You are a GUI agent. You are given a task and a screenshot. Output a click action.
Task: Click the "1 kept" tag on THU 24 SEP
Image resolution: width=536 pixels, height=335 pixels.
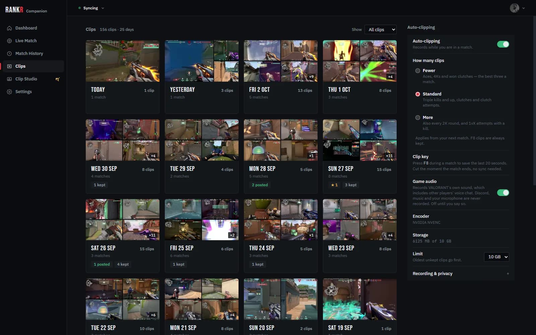(258, 264)
